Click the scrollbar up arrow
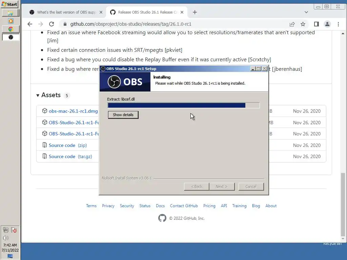347x260 pixels. 343,34
